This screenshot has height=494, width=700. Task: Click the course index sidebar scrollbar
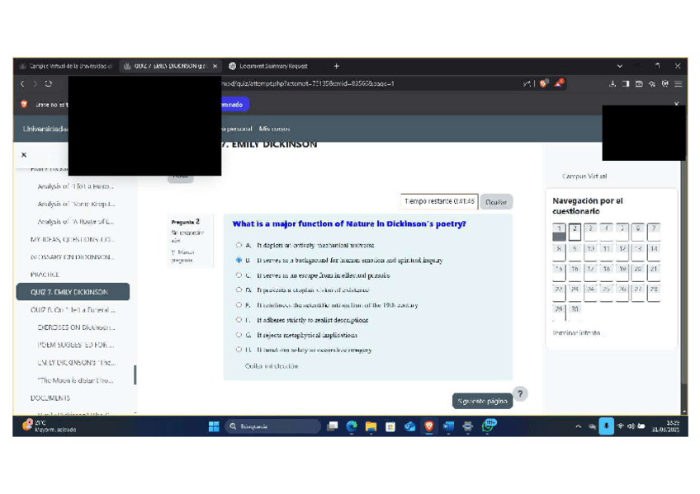(x=135, y=374)
